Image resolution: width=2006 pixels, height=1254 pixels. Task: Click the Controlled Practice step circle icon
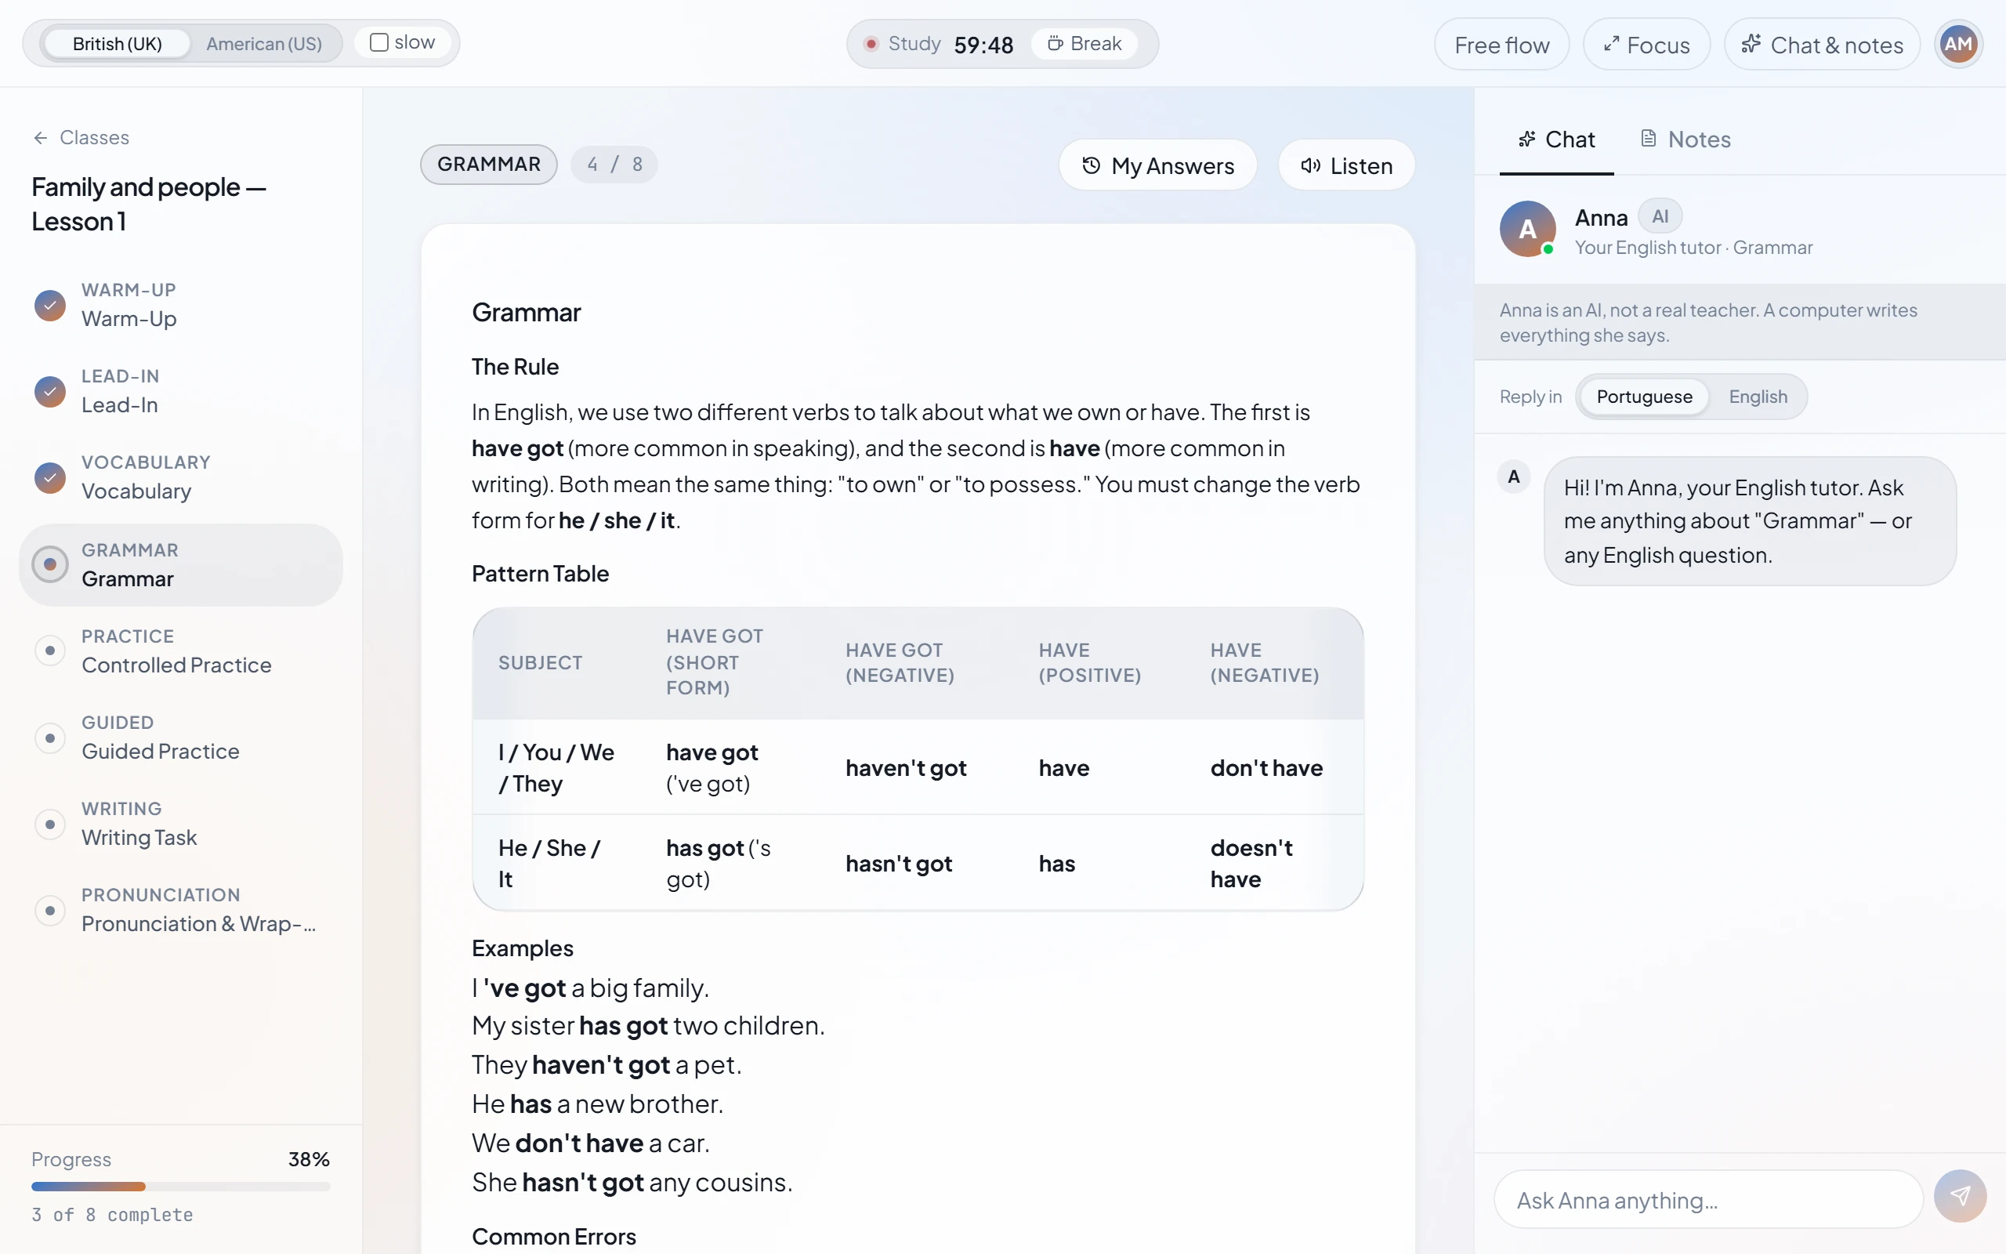click(x=49, y=651)
